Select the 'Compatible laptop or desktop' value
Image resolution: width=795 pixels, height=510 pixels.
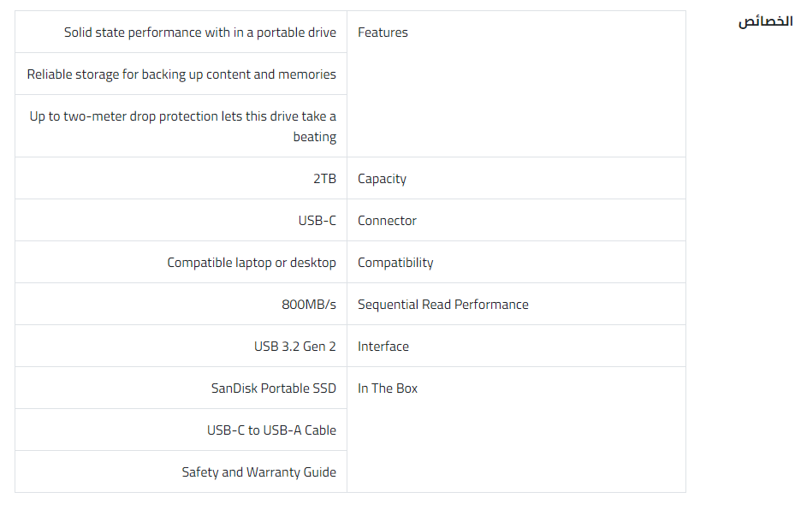click(x=252, y=263)
